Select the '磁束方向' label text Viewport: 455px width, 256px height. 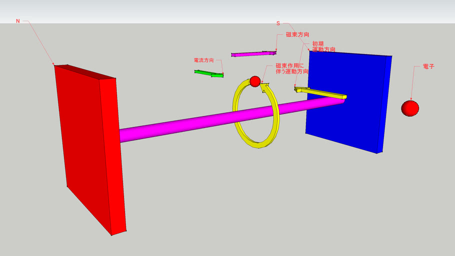(297, 35)
